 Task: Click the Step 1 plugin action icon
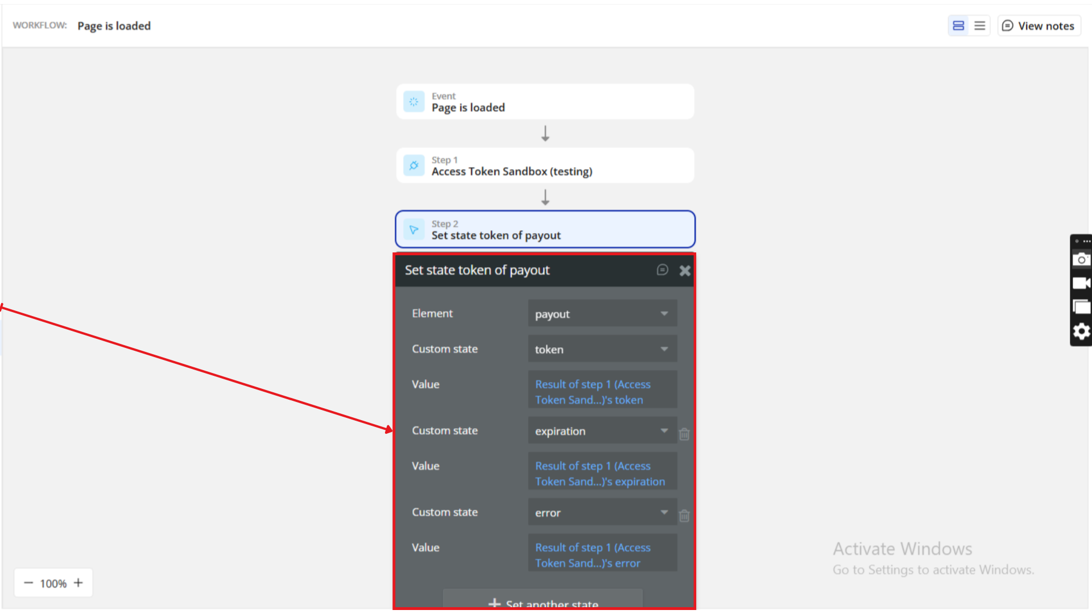[x=413, y=165]
